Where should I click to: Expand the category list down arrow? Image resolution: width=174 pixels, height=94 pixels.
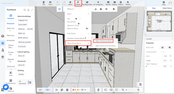click(x=11, y=69)
